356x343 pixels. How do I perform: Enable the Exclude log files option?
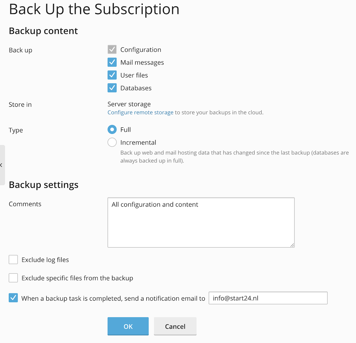pos(13,259)
